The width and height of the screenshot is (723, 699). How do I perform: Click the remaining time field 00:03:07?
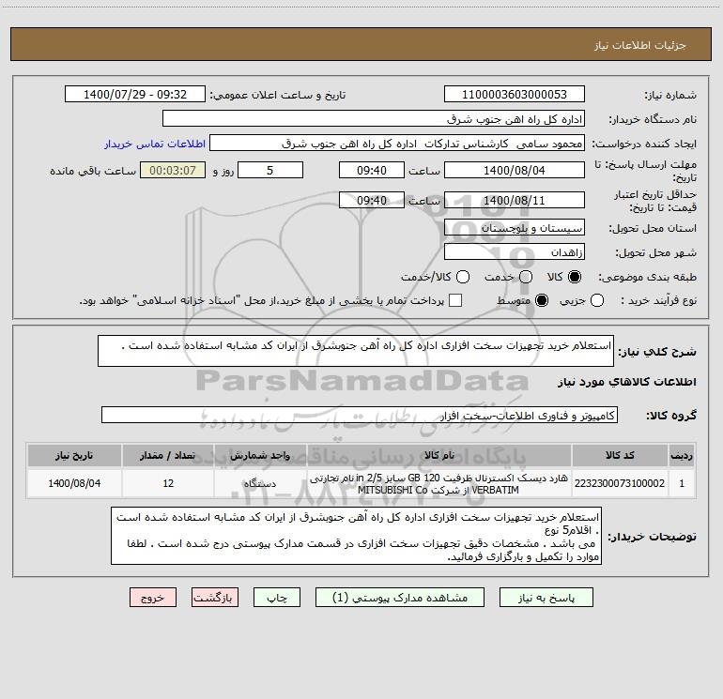173,170
